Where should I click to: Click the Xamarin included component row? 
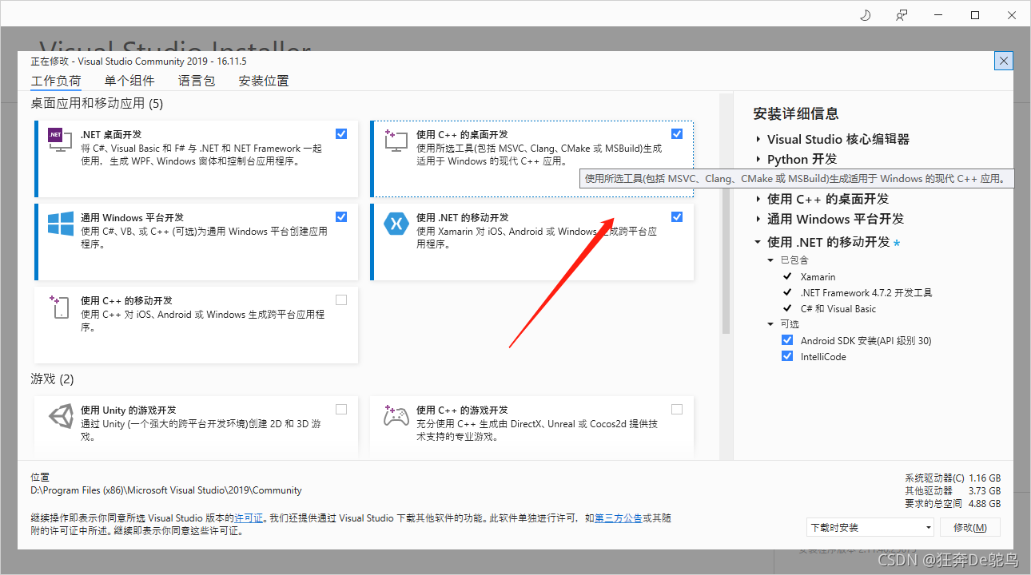818,276
